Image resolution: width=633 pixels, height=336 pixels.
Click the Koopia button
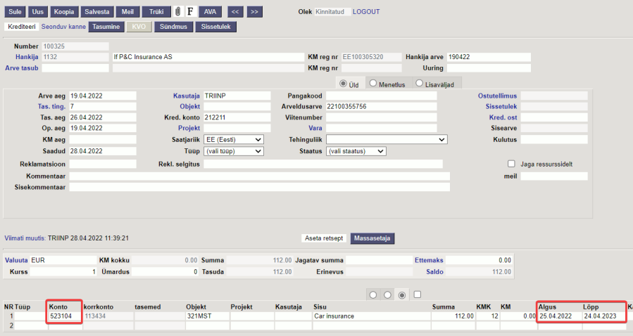pos(64,12)
